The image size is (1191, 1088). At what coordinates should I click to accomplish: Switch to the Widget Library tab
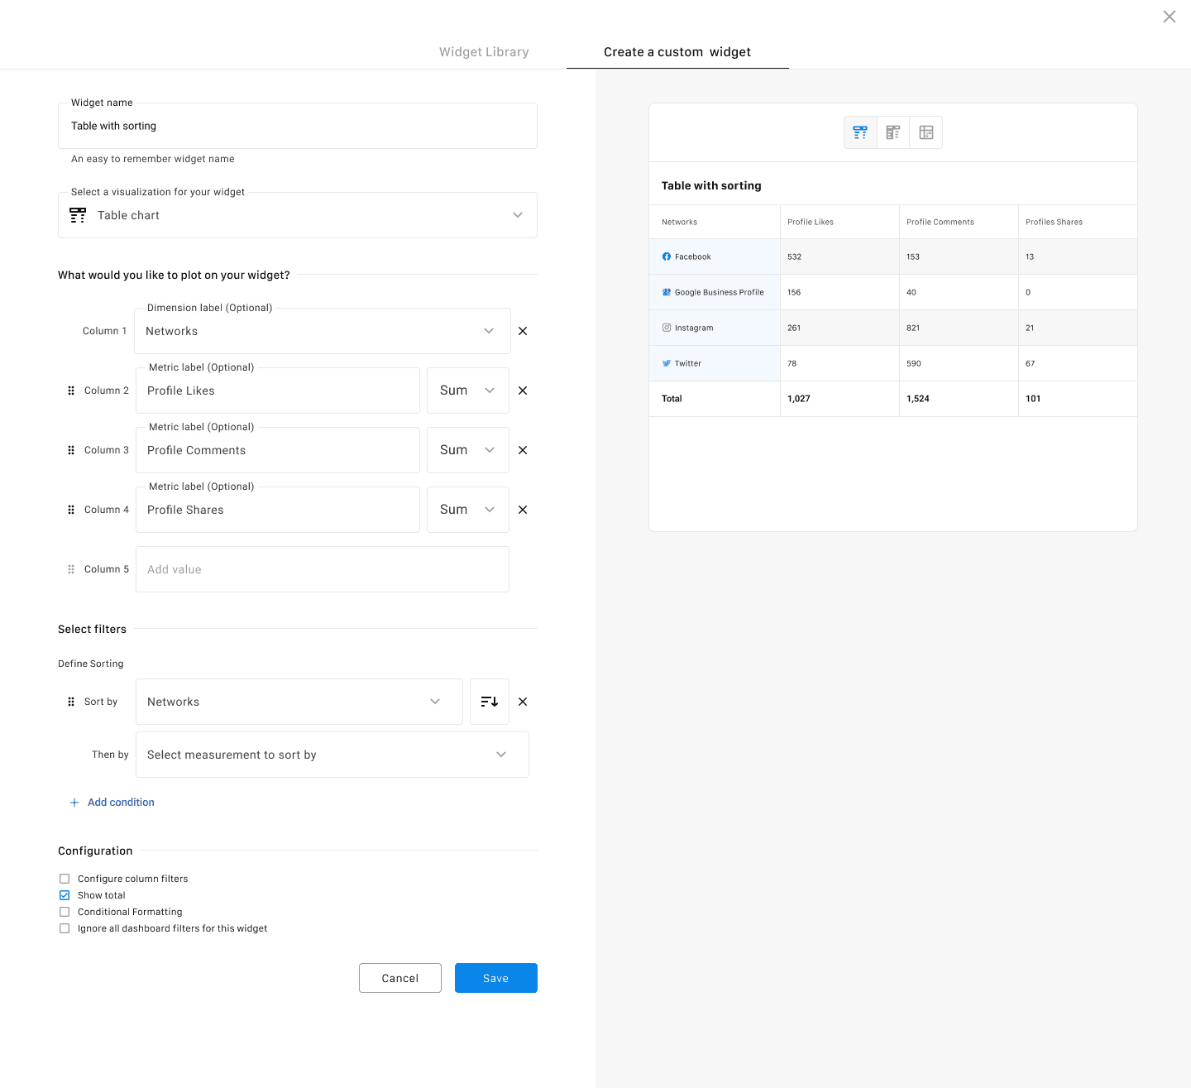click(x=484, y=52)
